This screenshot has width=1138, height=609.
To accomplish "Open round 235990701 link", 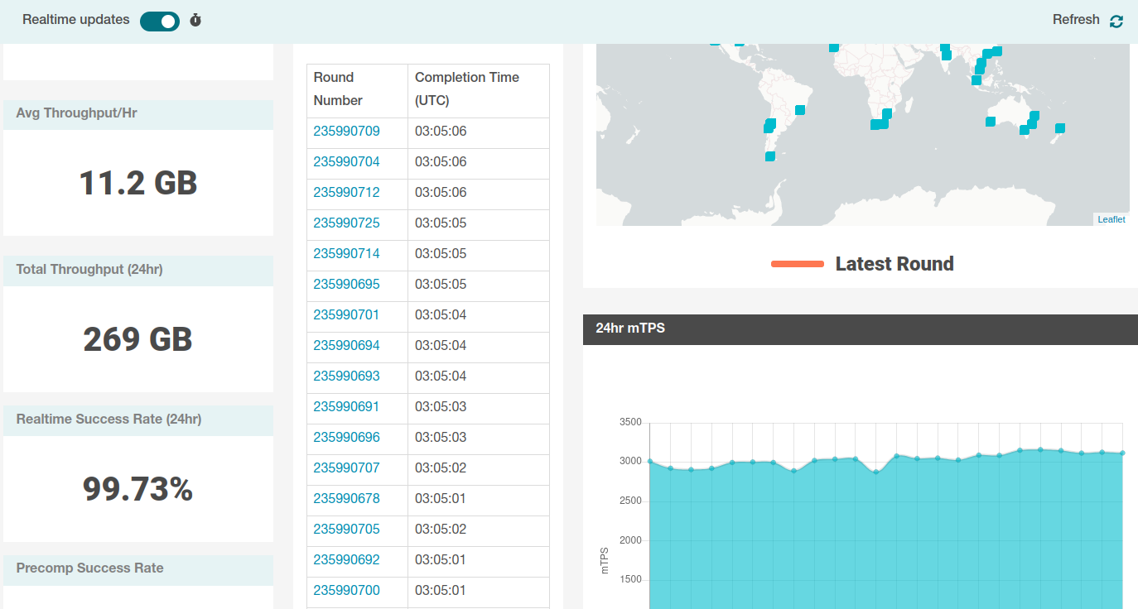I will (346, 314).
